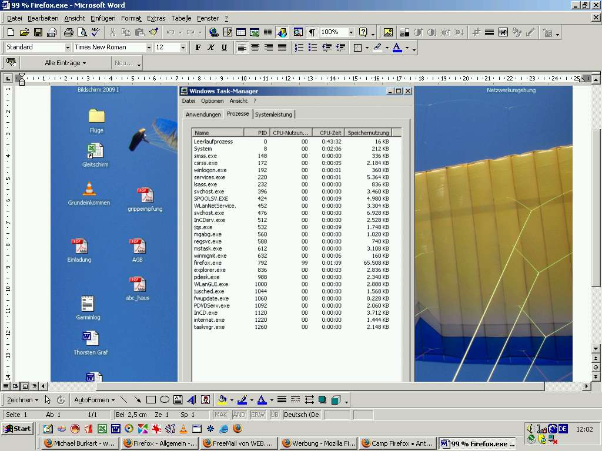This screenshot has width=602, height=451.
Task: Open the Einfügen menu
Action: pos(103,18)
